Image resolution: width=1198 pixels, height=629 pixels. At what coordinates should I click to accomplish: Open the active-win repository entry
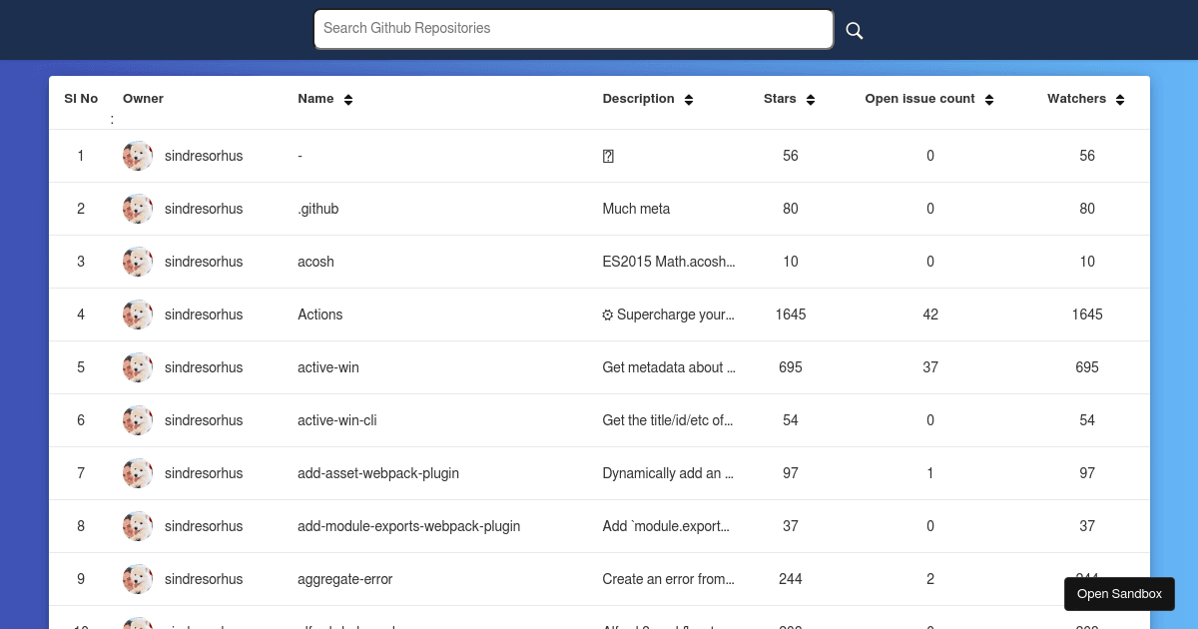click(327, 367)
